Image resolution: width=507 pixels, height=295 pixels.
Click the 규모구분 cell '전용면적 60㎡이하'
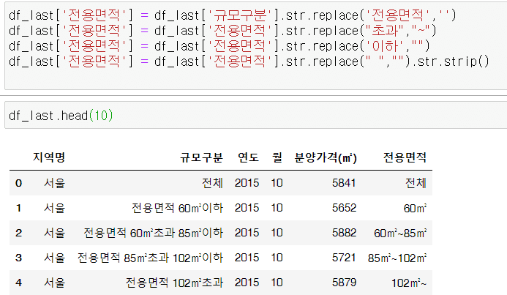pyautogui.click(x=177, y=208)
